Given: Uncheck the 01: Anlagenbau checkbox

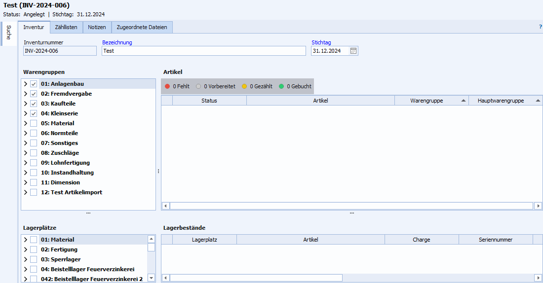Looking at the screenshot, I should point(34,84).
